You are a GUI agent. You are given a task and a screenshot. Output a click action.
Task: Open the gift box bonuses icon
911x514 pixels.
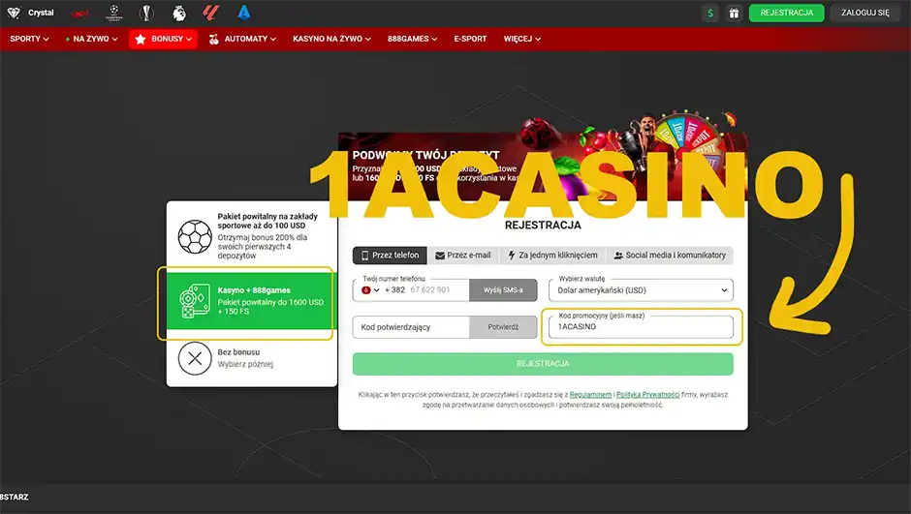pyautogui.click(x=735, y=13)
